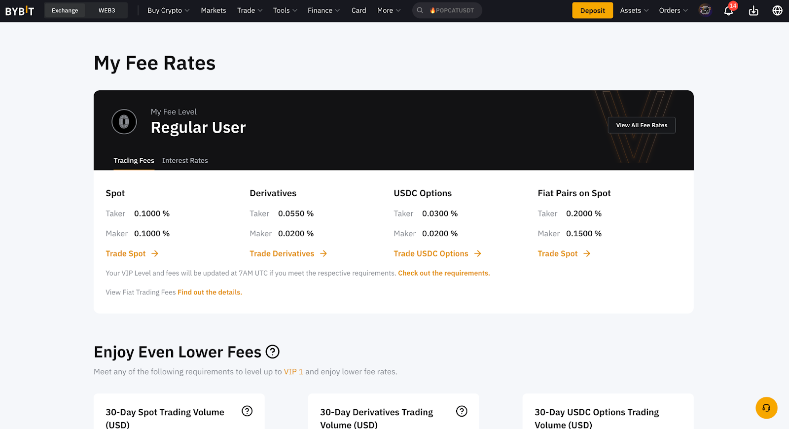
Task: Switch to the WEB3 mode
Action: 107,10
